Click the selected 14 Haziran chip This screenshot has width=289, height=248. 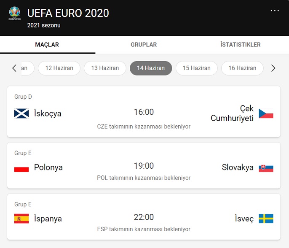tap(151, 68)
